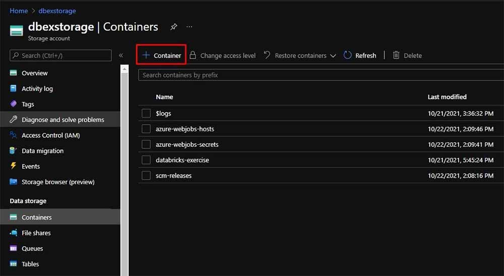Click the Storage browser folder icon
Viewport: 504px width, 276px height.
(x=13, y=182)
